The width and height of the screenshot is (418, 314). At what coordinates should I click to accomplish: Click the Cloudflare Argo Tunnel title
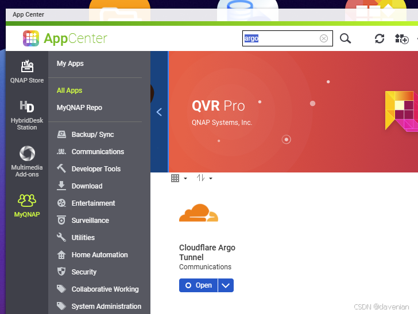(x=207, y=253)
